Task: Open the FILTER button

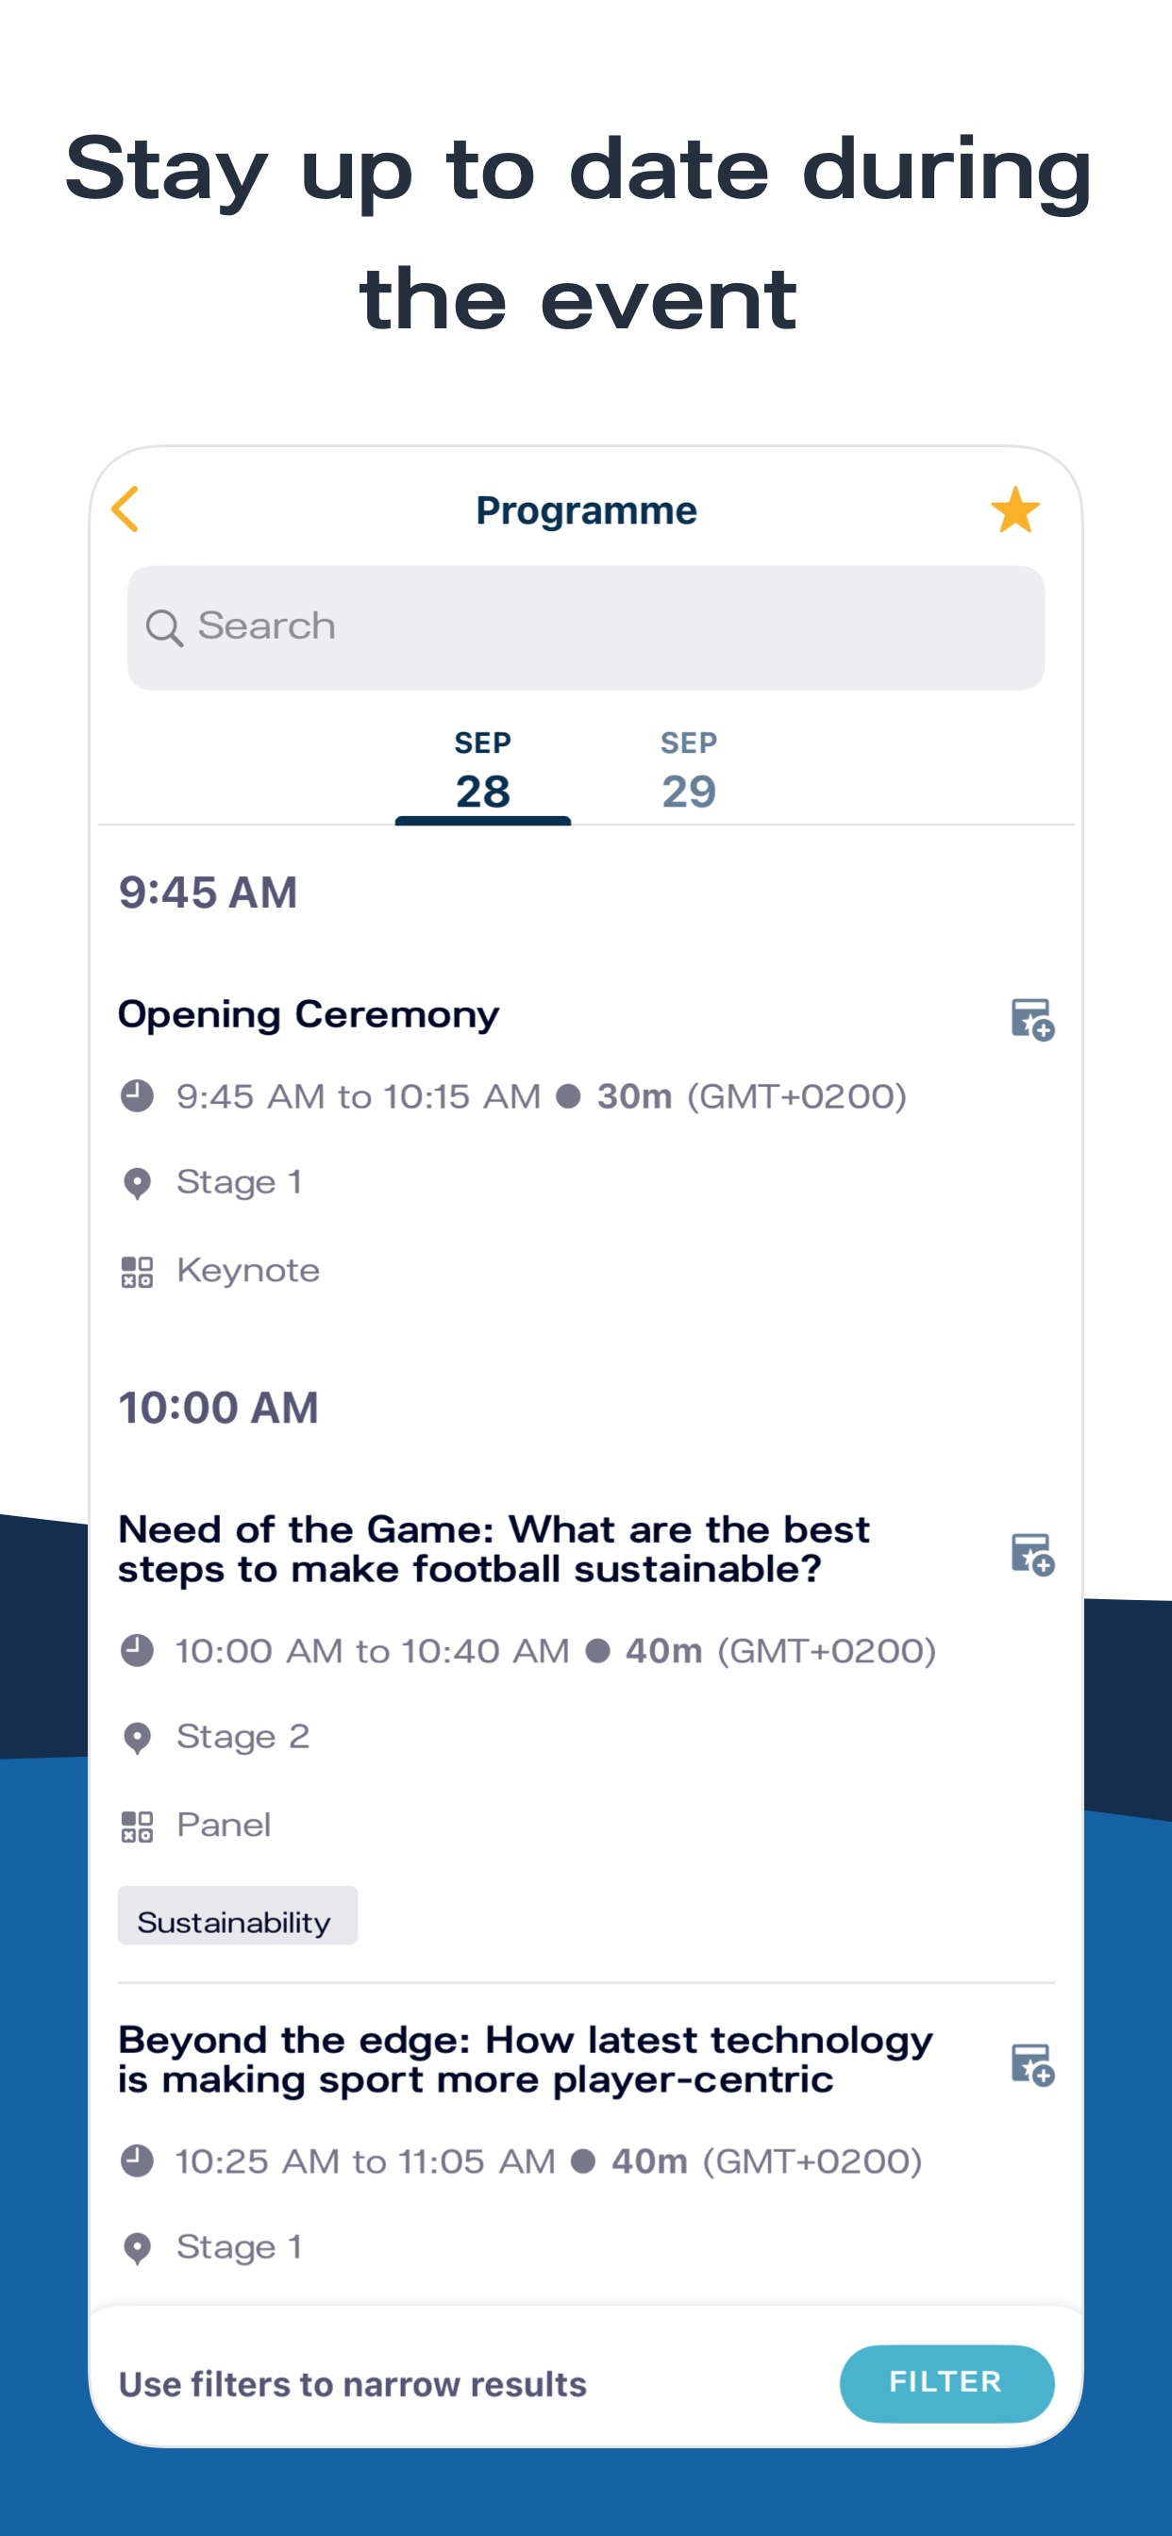Action: (x=946, y=2382)
